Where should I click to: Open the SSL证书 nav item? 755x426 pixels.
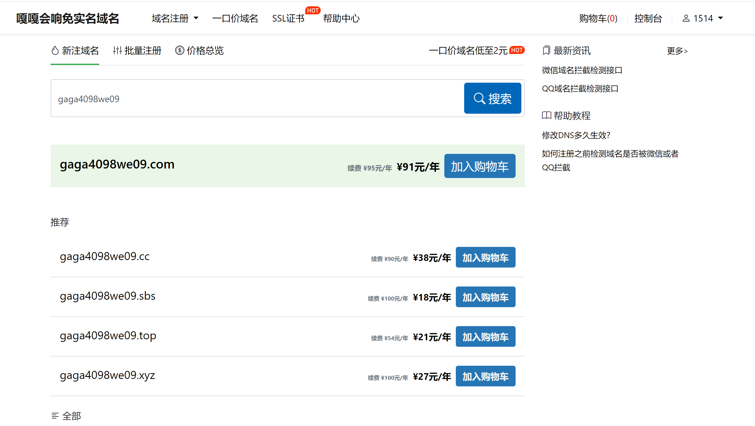click(x=288, y=18)
